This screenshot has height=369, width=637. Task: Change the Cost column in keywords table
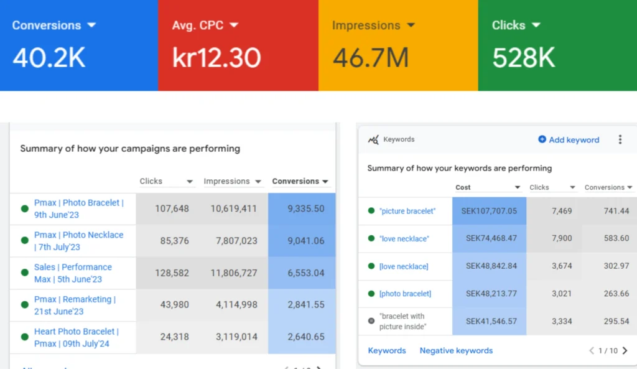coord(517,187)
